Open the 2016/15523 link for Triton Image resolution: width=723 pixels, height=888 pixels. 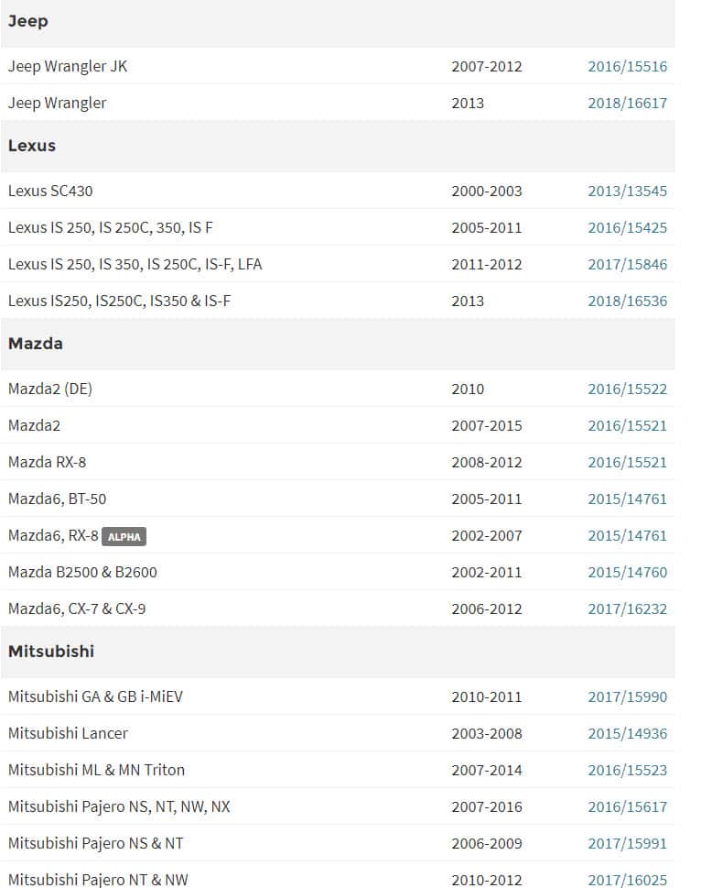pyautogui.click(x=627, y=770)
